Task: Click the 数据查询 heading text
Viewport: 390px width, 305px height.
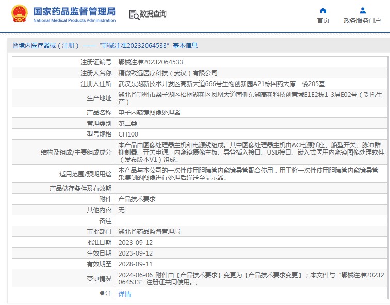Action: click(x=153, y=14)
